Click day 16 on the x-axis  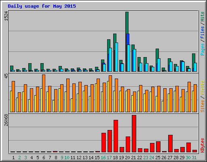click(103, 158)
